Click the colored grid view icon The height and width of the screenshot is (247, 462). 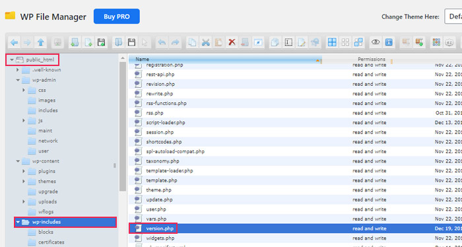coord(436,42)
